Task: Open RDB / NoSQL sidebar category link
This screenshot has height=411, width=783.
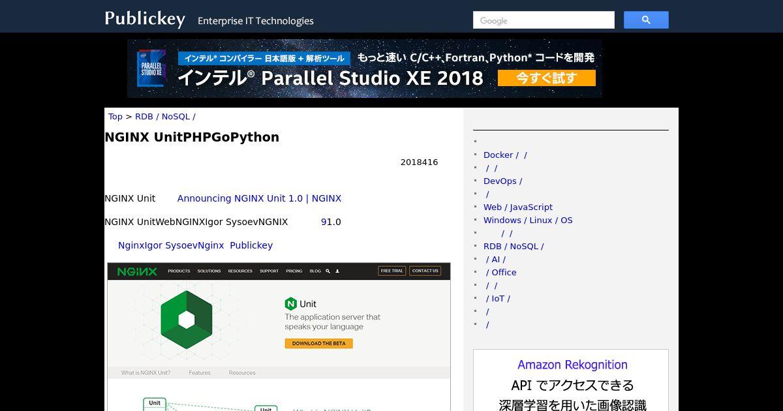Action: (514, 247)
